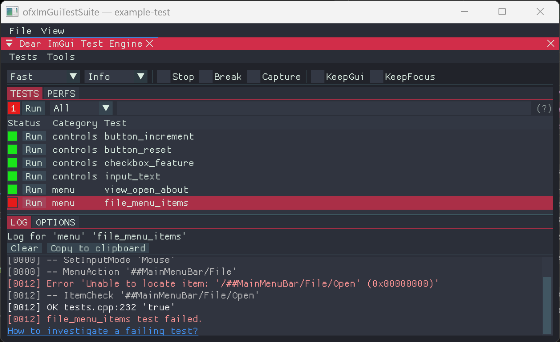Click green status square for view_open_about

(x=13, y=190)
